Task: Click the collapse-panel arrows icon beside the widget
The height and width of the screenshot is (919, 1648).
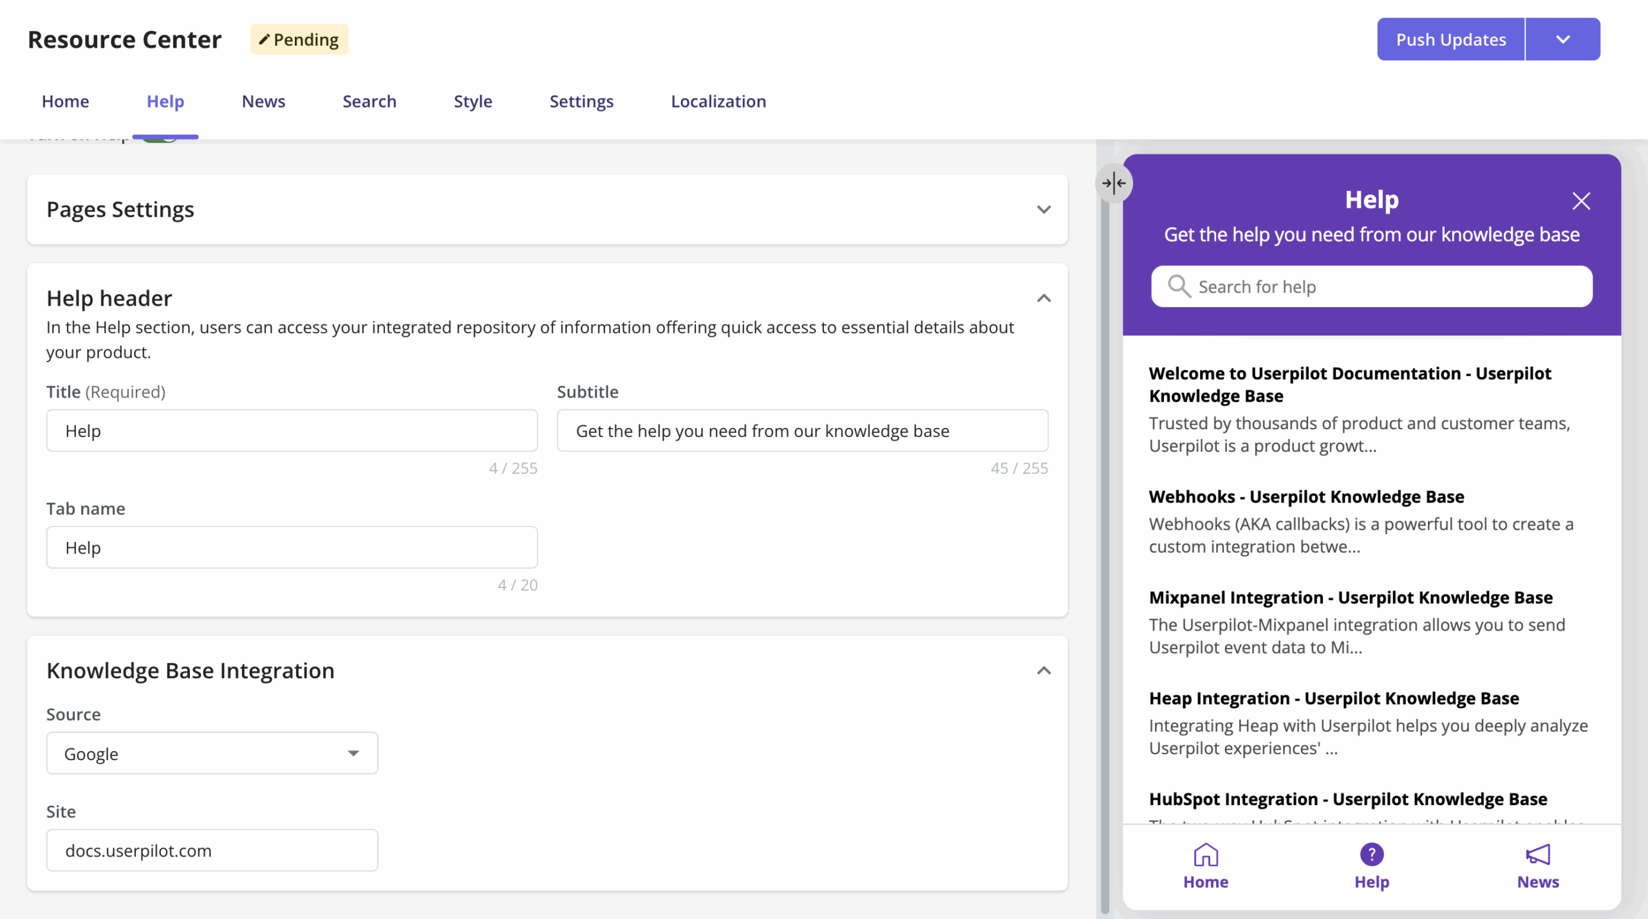Action: [x=1113, y=183]
